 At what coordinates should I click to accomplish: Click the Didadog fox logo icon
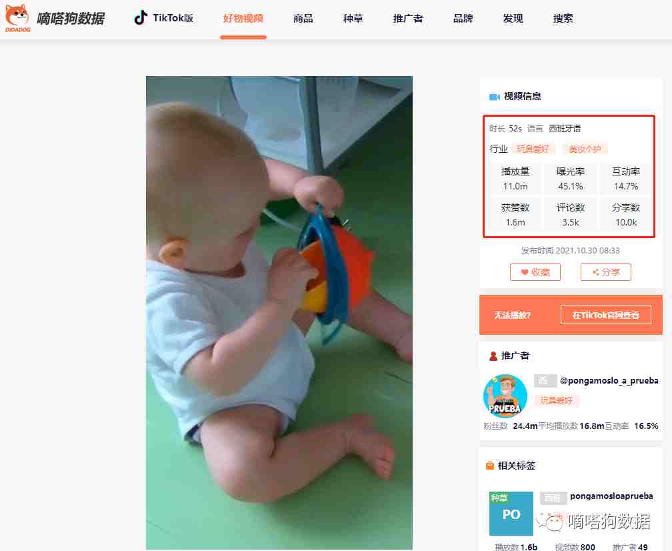click(x=17, y=18)
